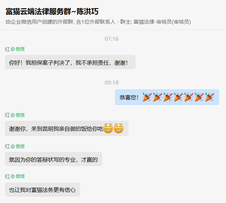
Task: Click the 07:16 timestamp
Action: pyautogui.click(x=112, y=39)
